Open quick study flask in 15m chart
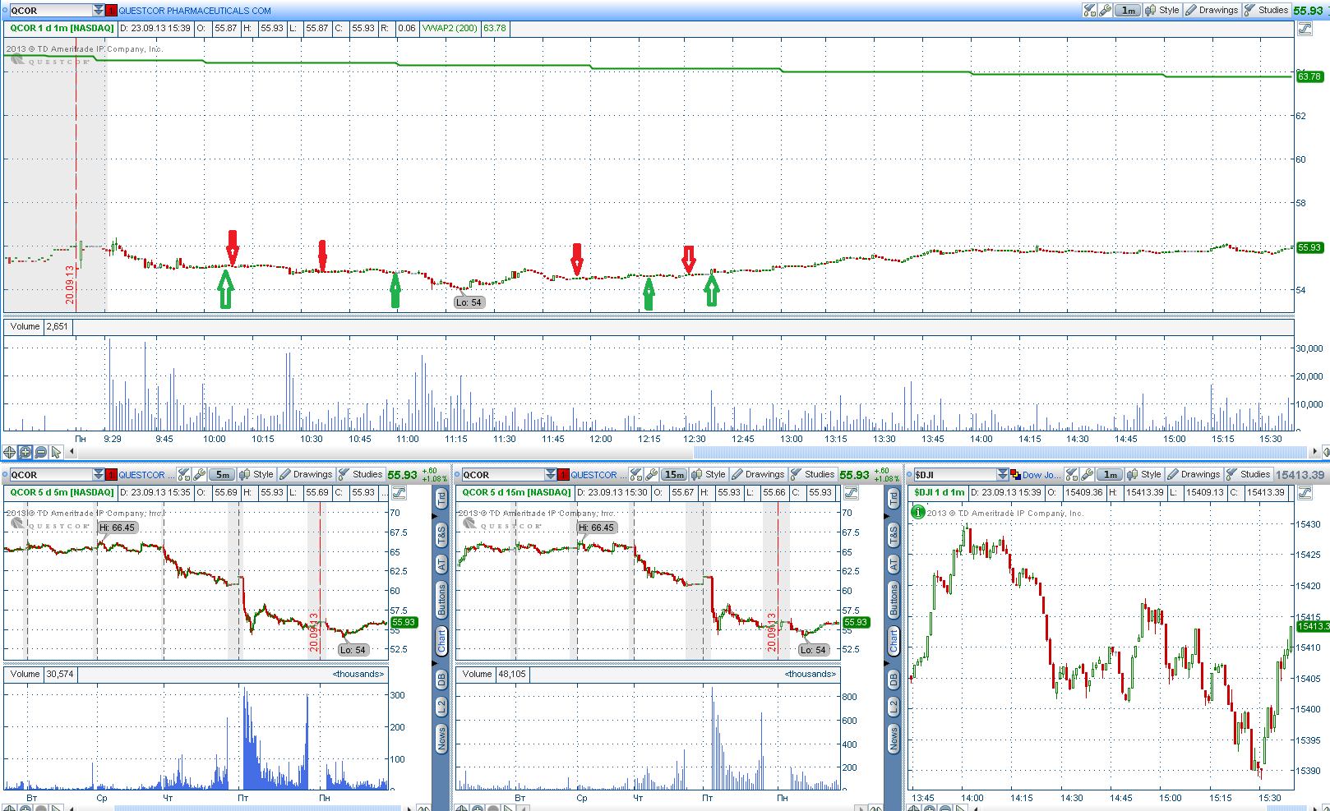1330x811 pixels. [636, 475]
